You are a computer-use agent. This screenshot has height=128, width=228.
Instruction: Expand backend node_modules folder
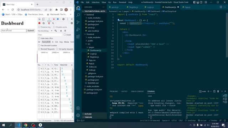(x=94, y=18)
